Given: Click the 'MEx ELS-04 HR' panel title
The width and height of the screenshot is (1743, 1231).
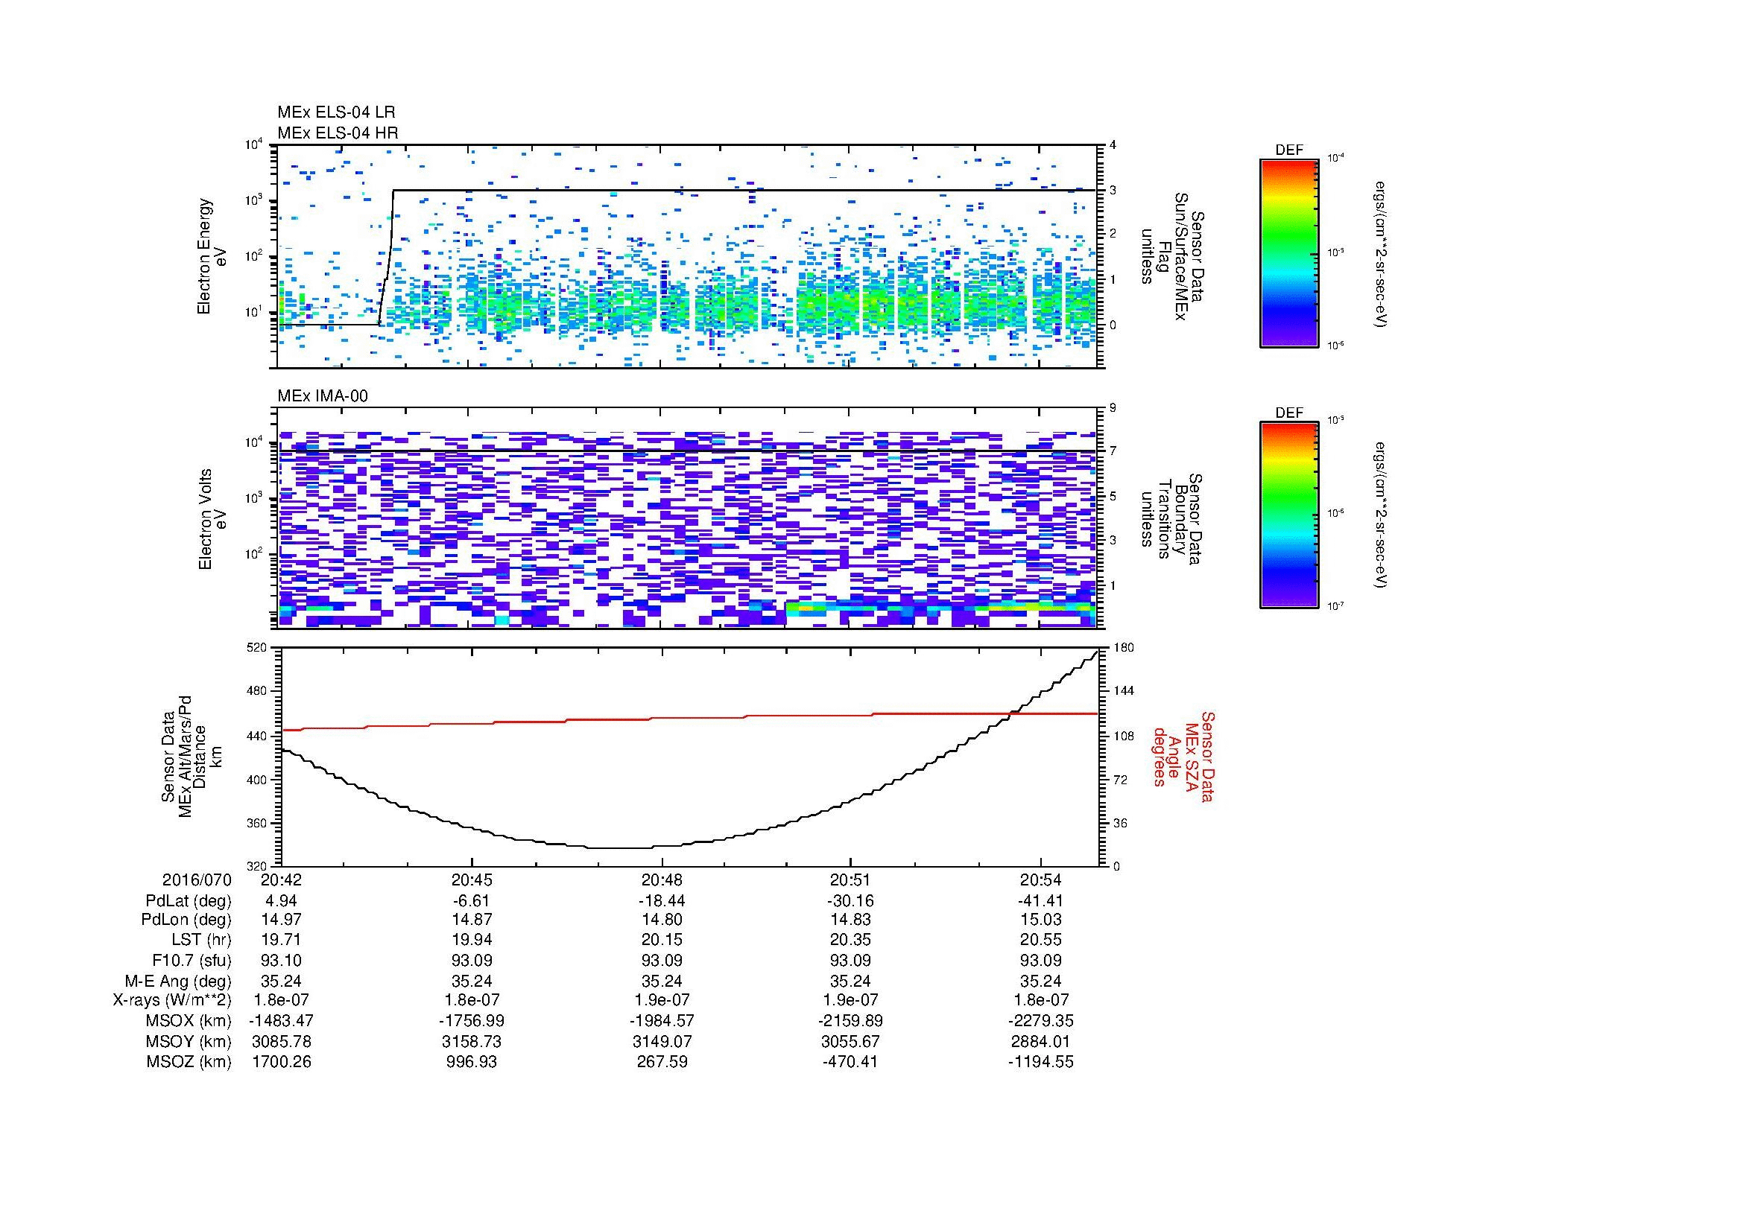Looking at the screenshot, I should 338,133.
